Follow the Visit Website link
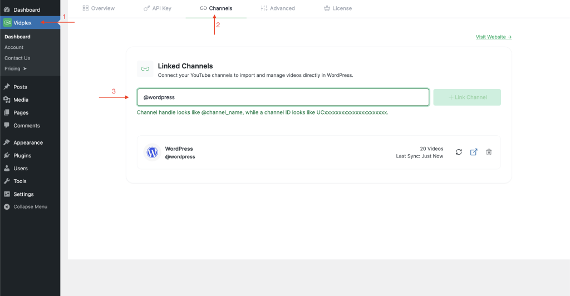Viewport: 570px width, 296px height. (x=493, y=37)
